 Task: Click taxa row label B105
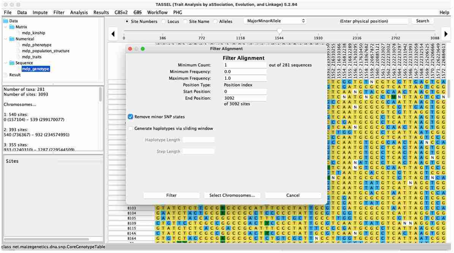[x=131, y=218]
